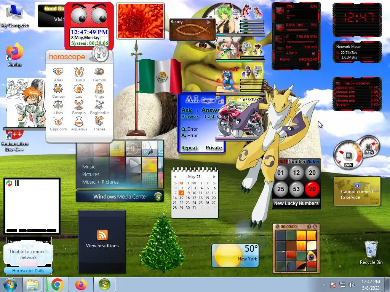
Task: Select the Gemini sign in horoscope gadget
Action: 99,75
